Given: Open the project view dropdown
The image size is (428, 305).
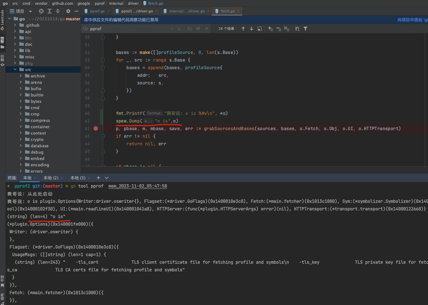Looking at the screenshot, I should 30,11.
